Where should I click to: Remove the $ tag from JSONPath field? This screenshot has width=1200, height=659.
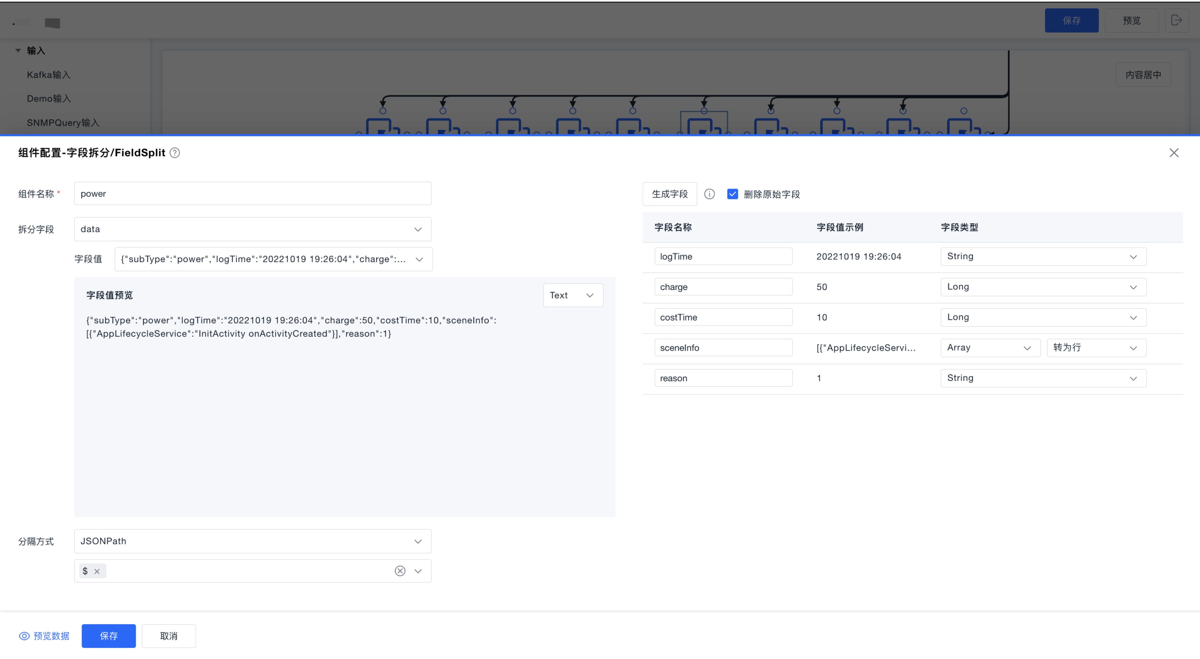(97, 572)
